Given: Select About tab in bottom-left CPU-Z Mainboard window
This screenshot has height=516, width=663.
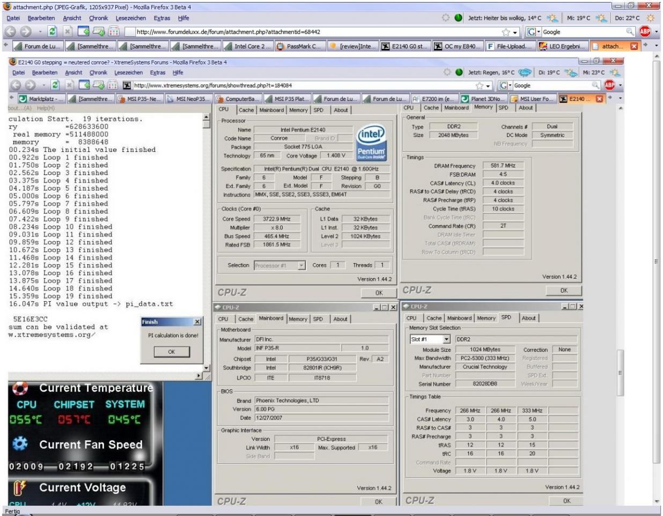Looking at the screenshot, I should click(341, 319).
